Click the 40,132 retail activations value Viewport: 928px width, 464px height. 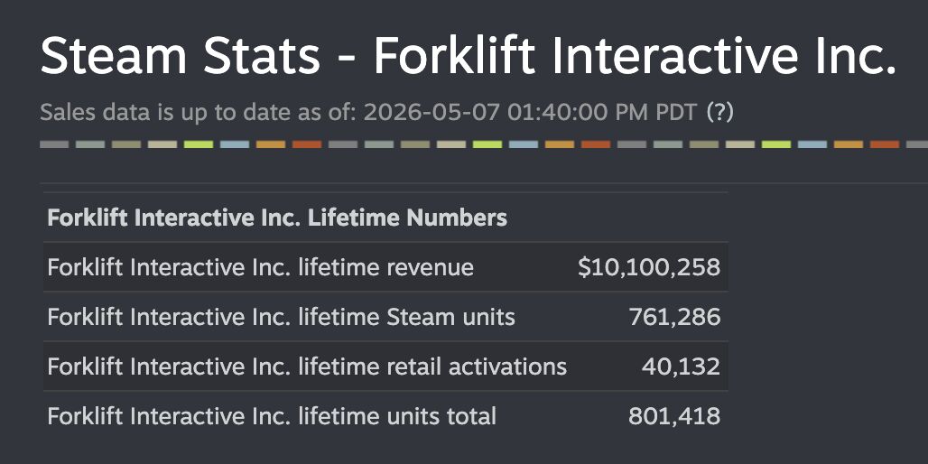click(682, 367)
